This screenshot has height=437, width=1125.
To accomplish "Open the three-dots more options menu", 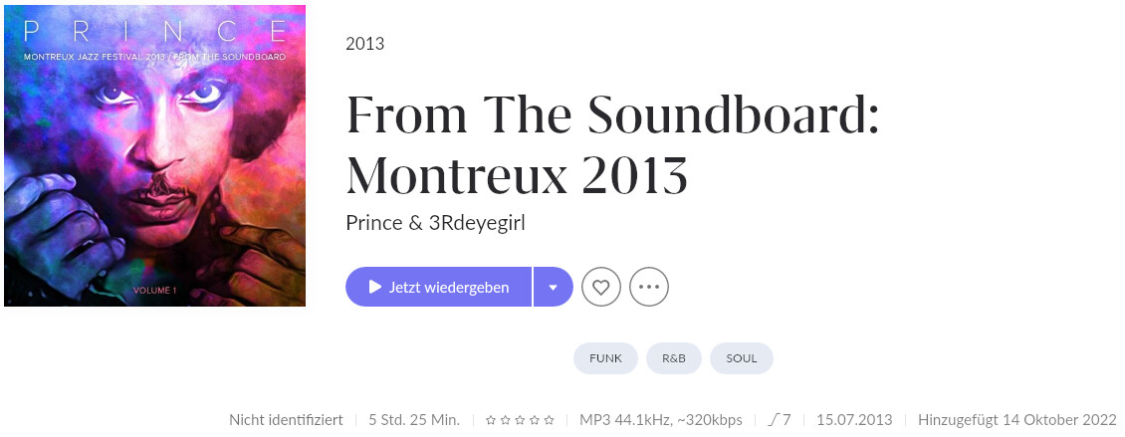I will [x=648, y=287].
